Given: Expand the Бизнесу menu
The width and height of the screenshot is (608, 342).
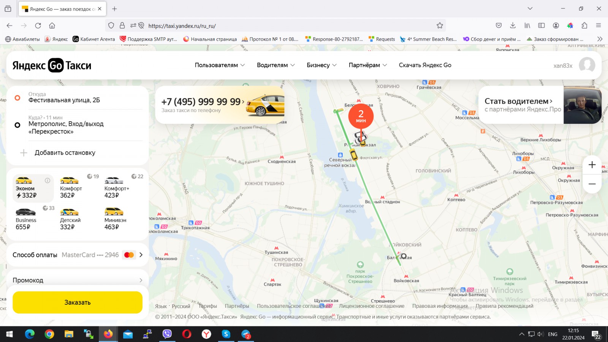Looking at the screenshot, I should coord(321,65).
